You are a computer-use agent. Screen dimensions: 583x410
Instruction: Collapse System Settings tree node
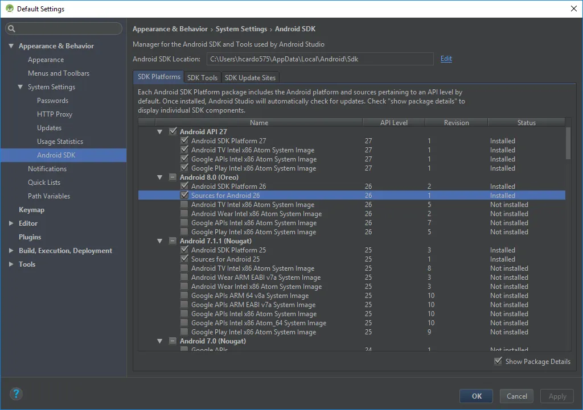[20, 87]
